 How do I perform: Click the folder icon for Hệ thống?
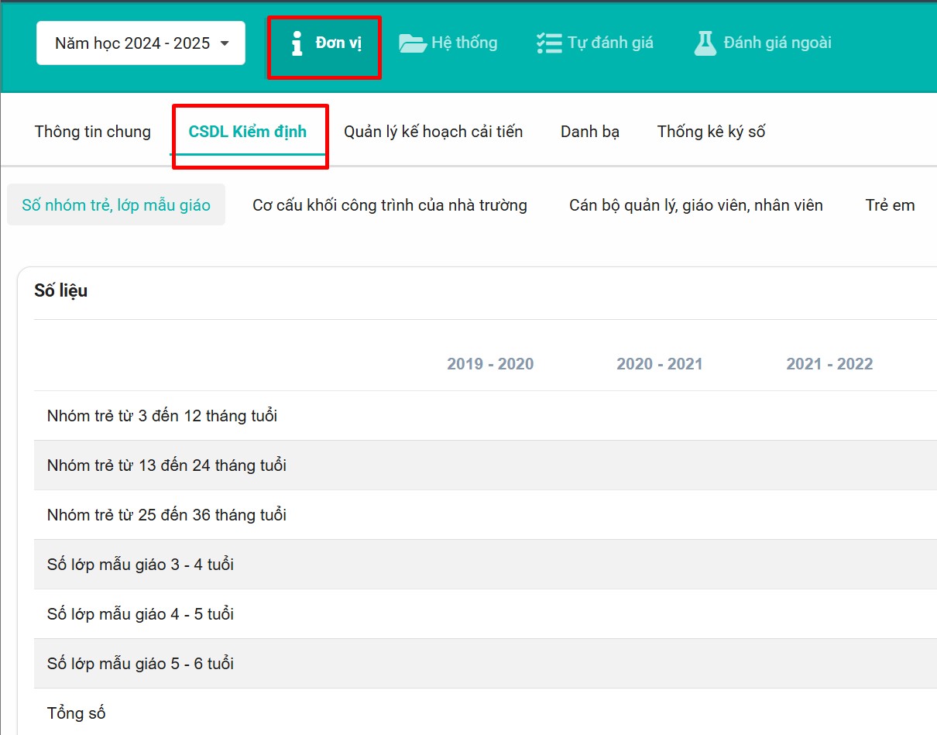pyautogui.click(x=412, y=43)
